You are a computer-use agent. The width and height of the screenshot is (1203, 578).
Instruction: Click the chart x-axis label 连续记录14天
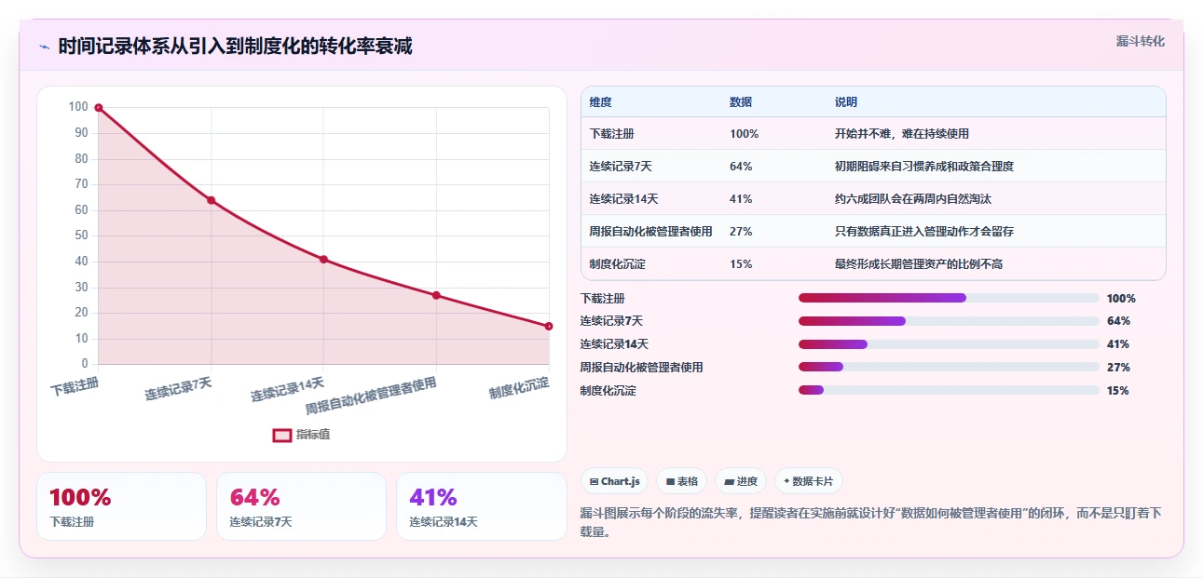coord(288,389)
